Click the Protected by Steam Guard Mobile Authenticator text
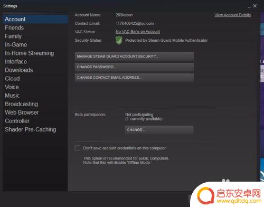The image size is (264, 207). coord(166,40)
